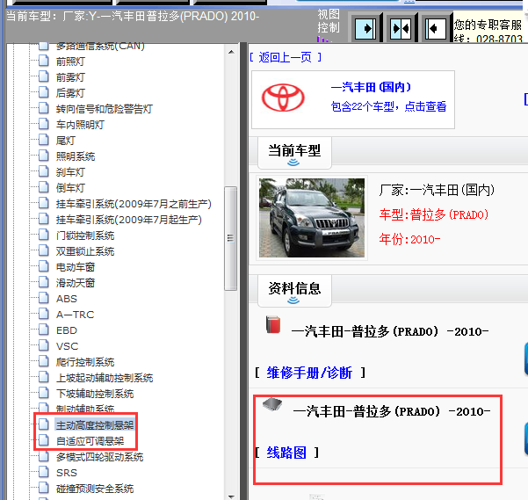The height and width of the screenshot is (500, 528).
Task: Open 挂车牵引系统(2009年7月起生产) entry
Action: tap(129, 220)
